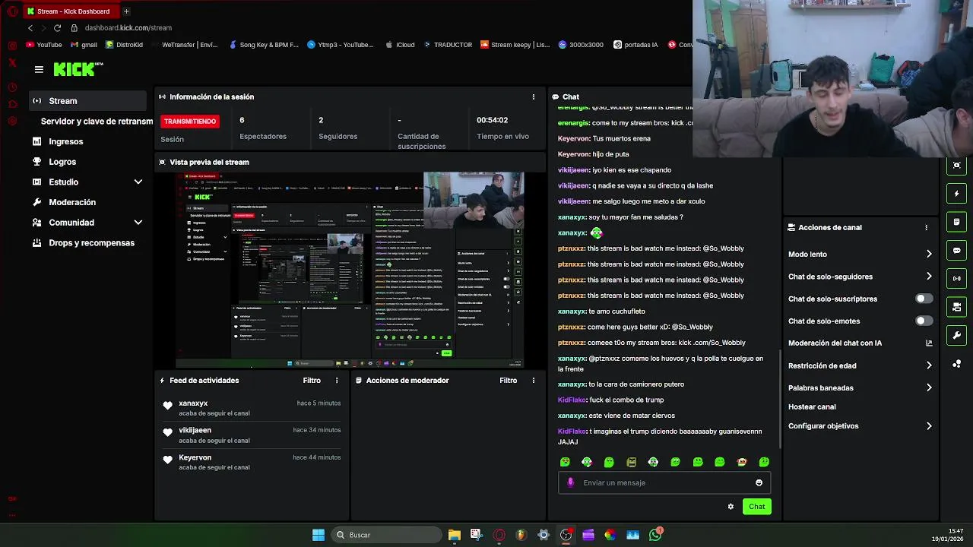Open Modo lento settings chevron
The image size is (973, 547).
click(x=928, y=255)
